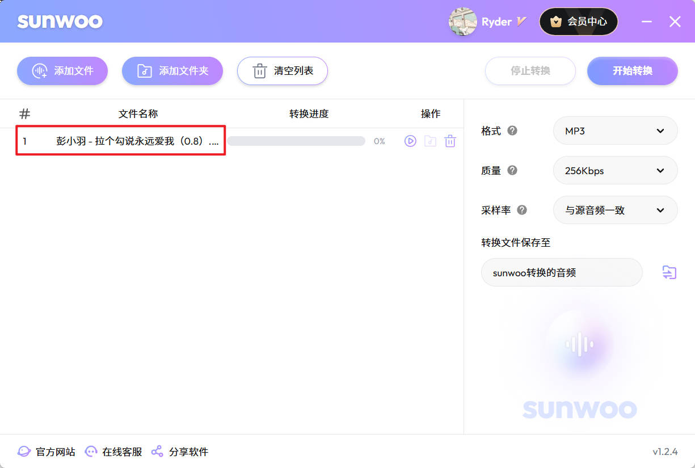The height and width of the screenshot is (468, 695).
Task: Click the 0% progress value
Action: point(380,141)
